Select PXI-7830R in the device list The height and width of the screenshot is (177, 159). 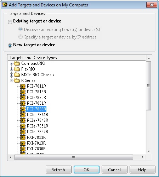(x=36, y=149)
